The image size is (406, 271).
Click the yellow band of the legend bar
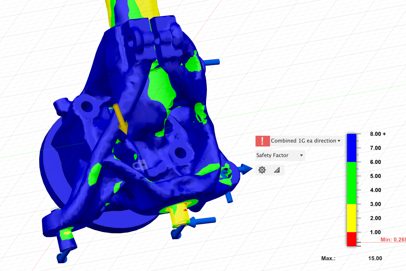pyautogui.click(x=351, y=218)
